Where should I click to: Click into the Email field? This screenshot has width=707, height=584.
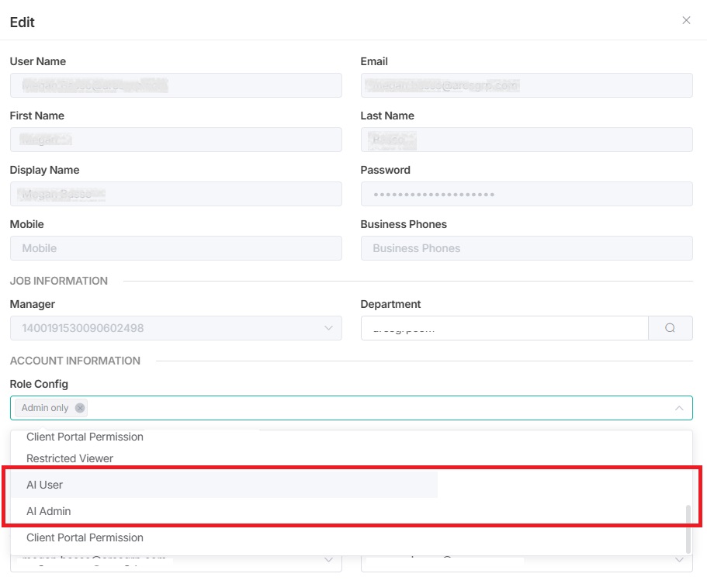[526, 85]
